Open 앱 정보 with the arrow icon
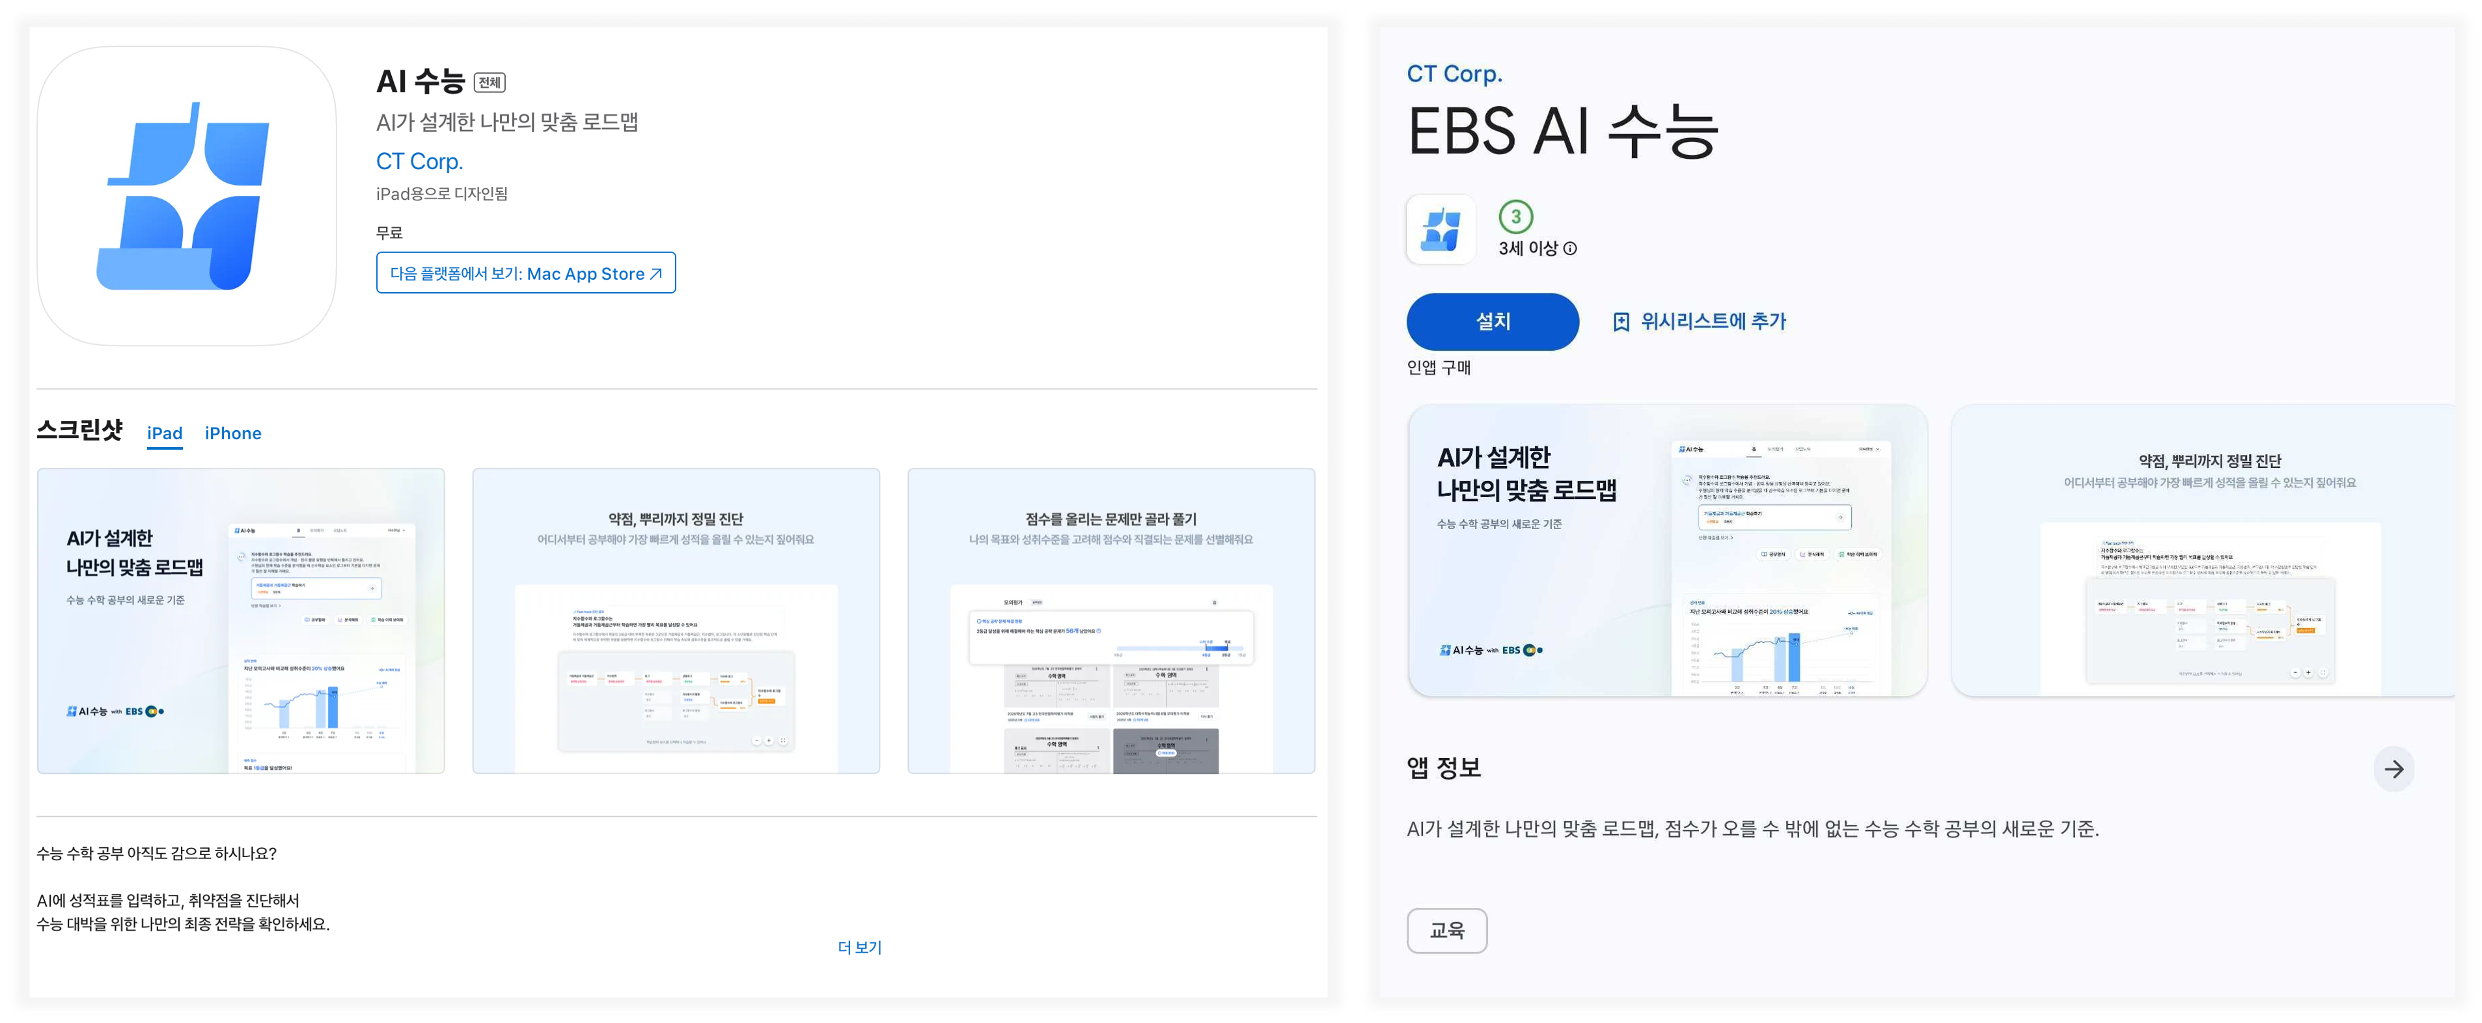 pyautogui.click(x=2393, y=769)
